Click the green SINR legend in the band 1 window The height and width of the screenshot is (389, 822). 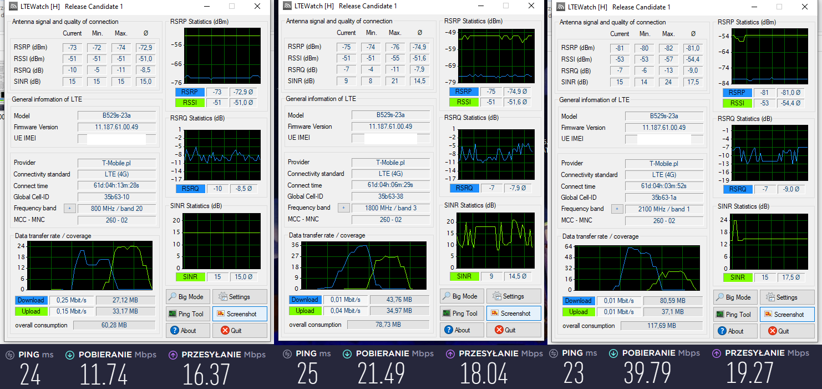point(737,277)
